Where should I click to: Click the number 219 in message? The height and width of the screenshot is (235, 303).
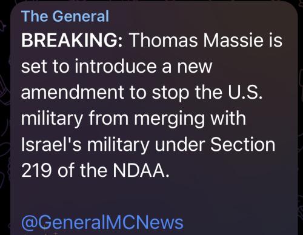36,171
